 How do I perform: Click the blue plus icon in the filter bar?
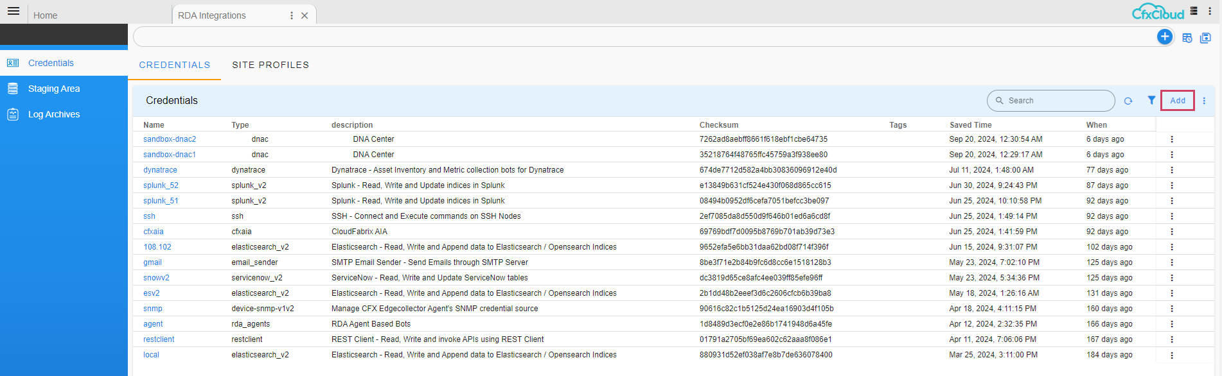[1164, 37]
